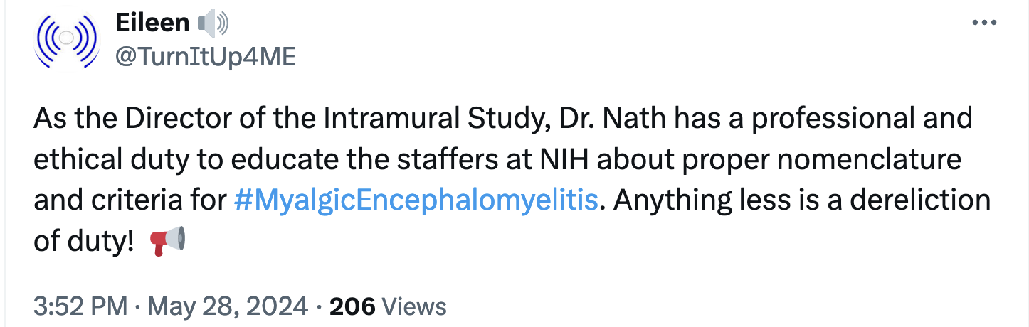Viewport: 1029px width, 327px height.
Task: Open the tweet's three-dot More menu
Action: tap(983, 23)
